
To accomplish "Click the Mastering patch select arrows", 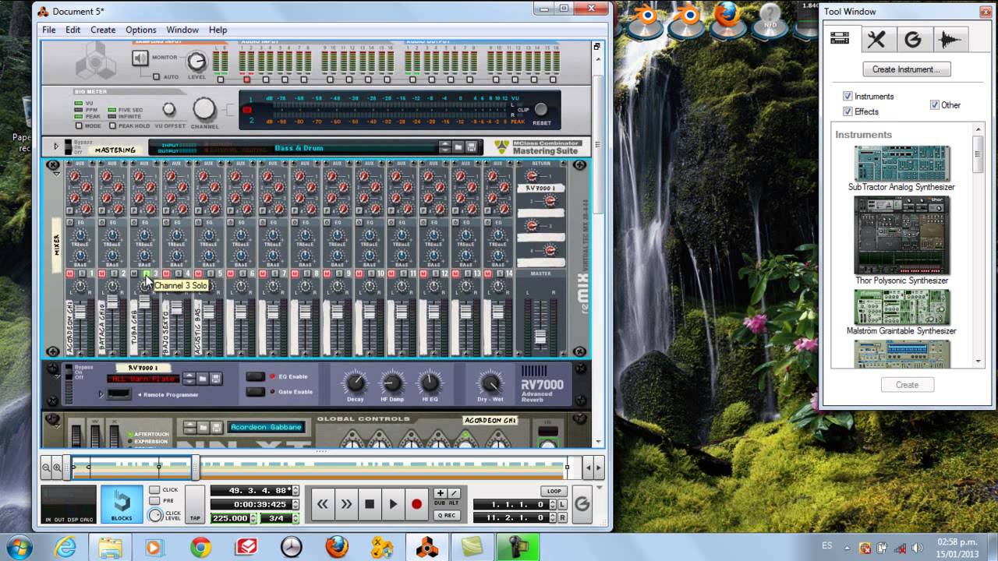I will [444, 146].
